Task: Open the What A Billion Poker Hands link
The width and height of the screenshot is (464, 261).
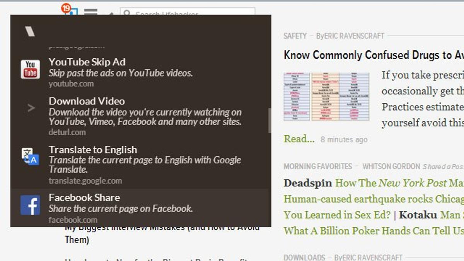Action: pos(374,231)
